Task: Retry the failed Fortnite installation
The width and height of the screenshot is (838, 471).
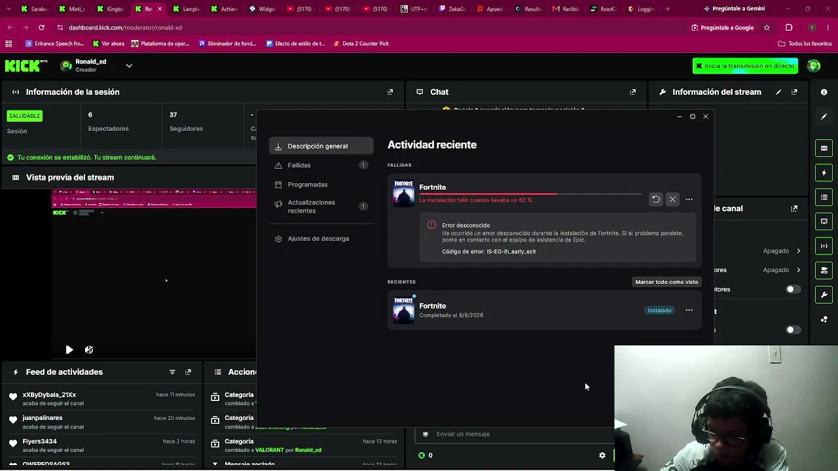Action: 655,200
